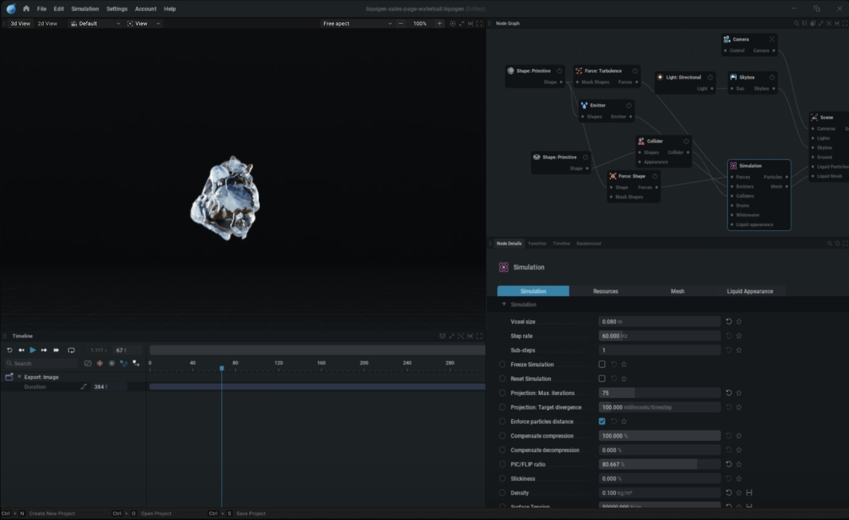Zoom out the viewport with minus
The image size is (849, 520).
(401, 24)
